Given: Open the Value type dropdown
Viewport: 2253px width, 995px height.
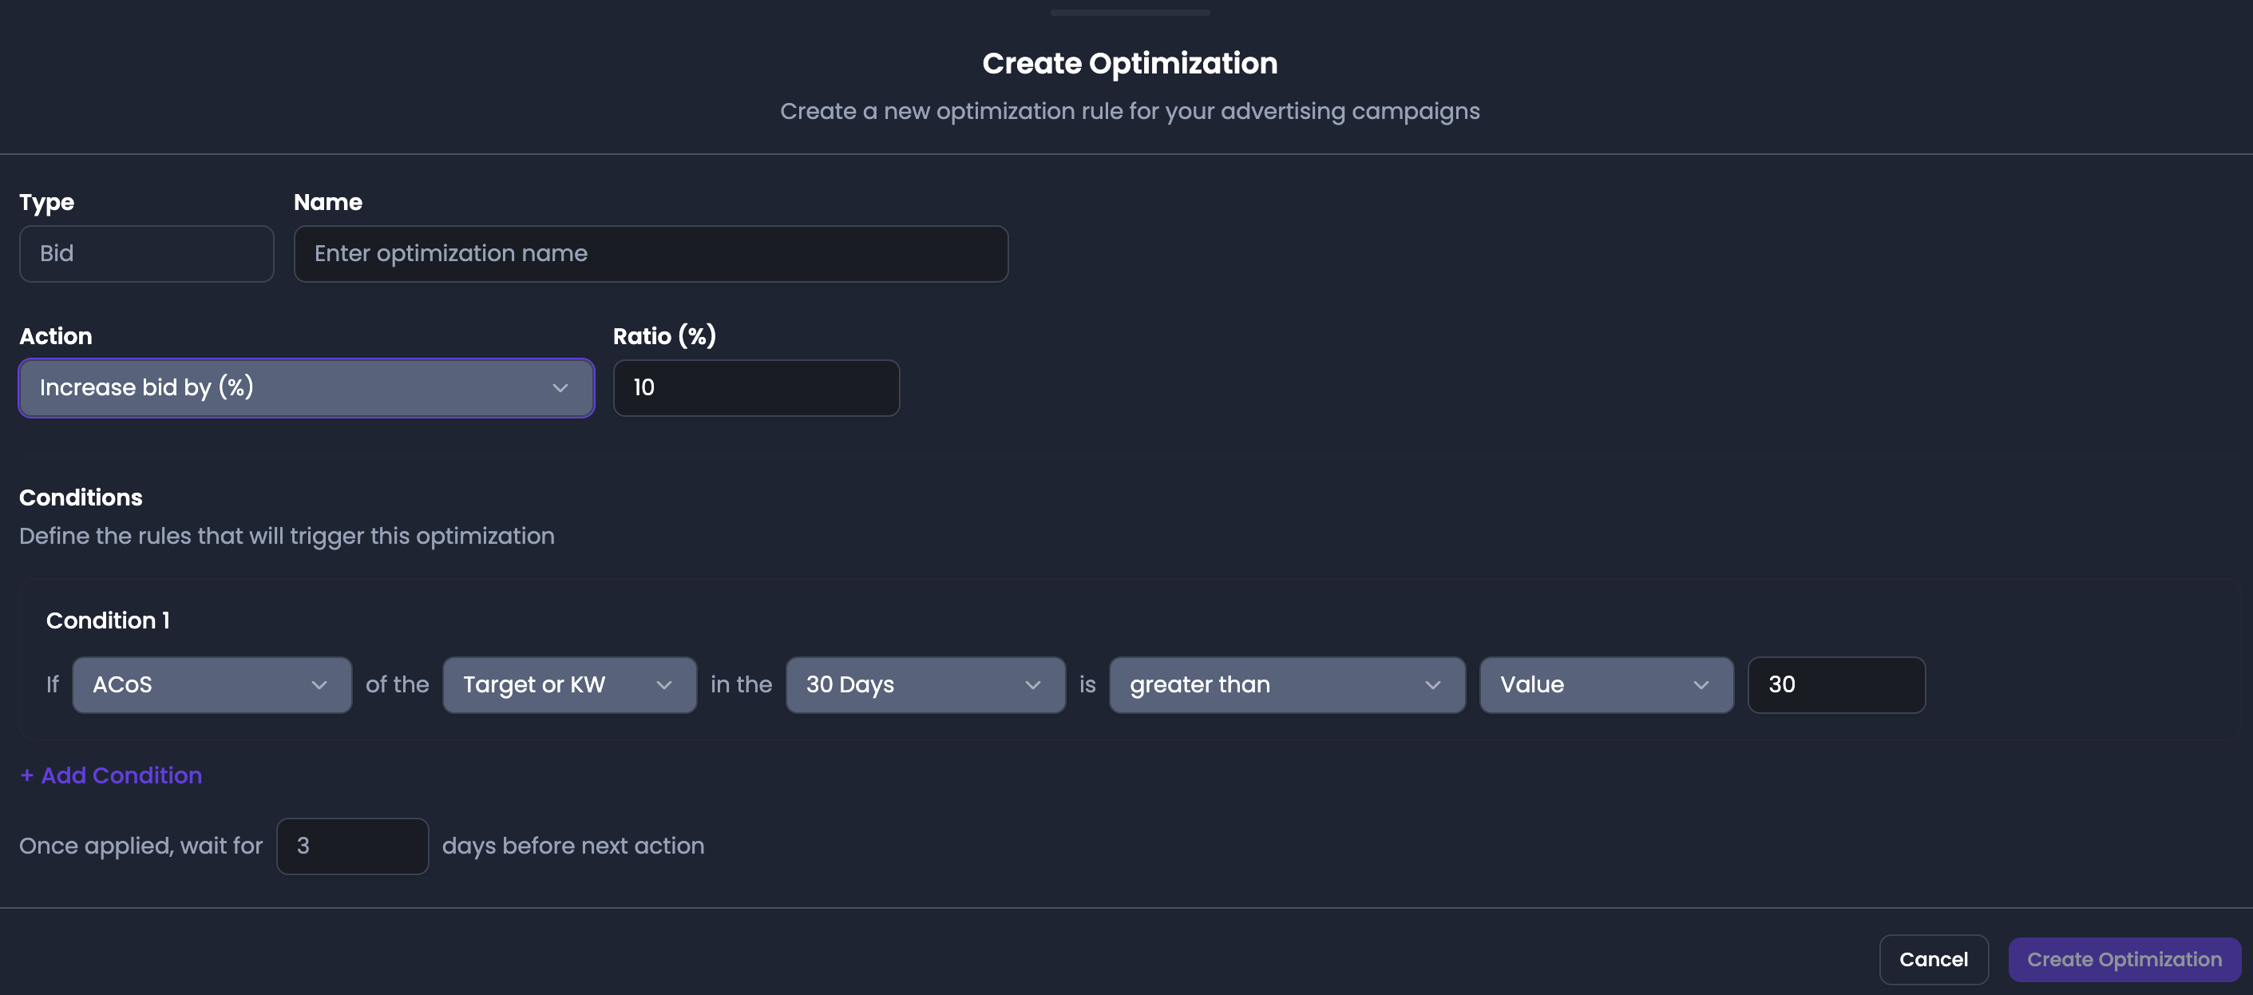Looking at the screenshot, I should coord(1606,684).
